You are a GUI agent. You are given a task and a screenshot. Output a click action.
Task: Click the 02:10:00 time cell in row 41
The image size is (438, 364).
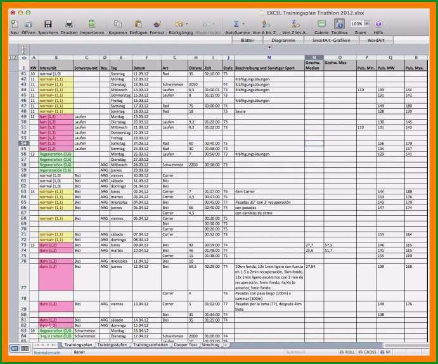coord(213,74)
